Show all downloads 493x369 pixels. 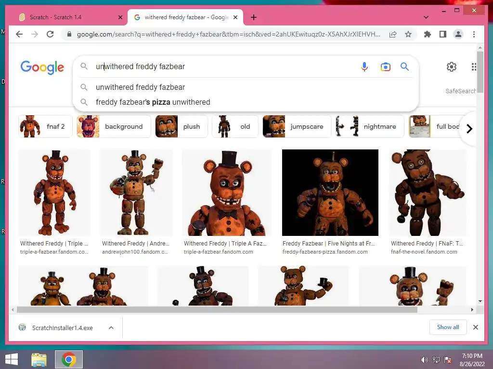pos(448,327)
